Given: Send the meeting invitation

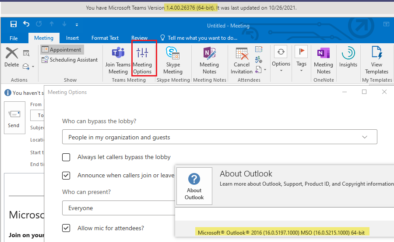Looking at the screenshot, I should click(x=14, y=118).
